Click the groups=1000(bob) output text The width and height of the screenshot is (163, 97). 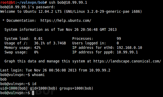76,88
